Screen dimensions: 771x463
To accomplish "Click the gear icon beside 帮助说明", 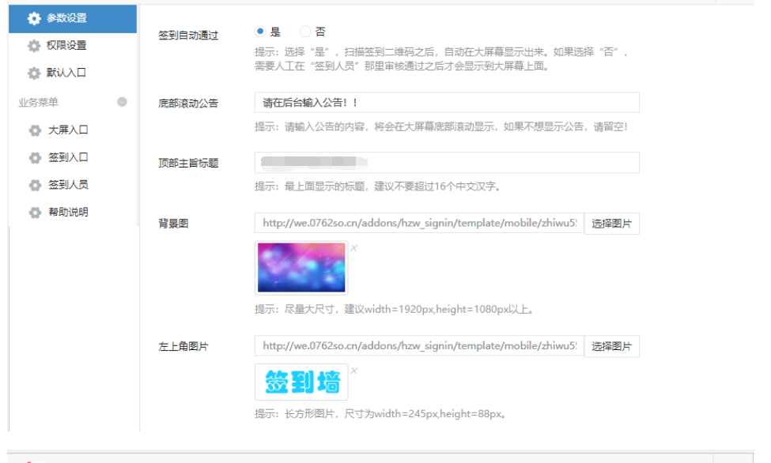I will click(34, 212).
